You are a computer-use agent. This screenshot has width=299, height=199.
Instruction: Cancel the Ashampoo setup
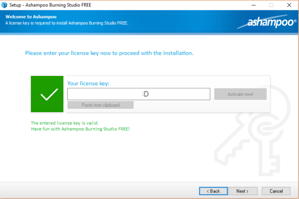[x=276, y=191]
